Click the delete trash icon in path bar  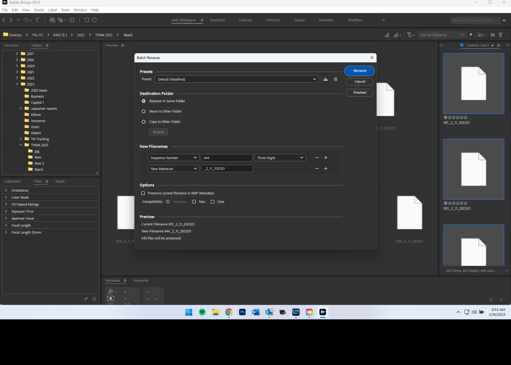point(501,35)
